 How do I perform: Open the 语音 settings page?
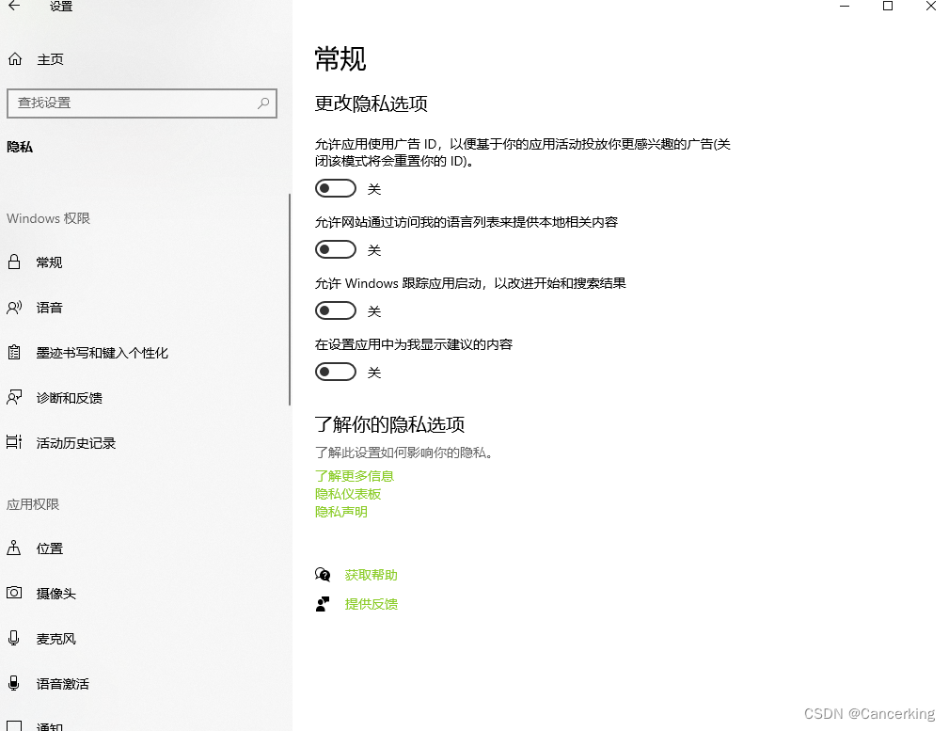pyautogui.click(x=49, y=308)
